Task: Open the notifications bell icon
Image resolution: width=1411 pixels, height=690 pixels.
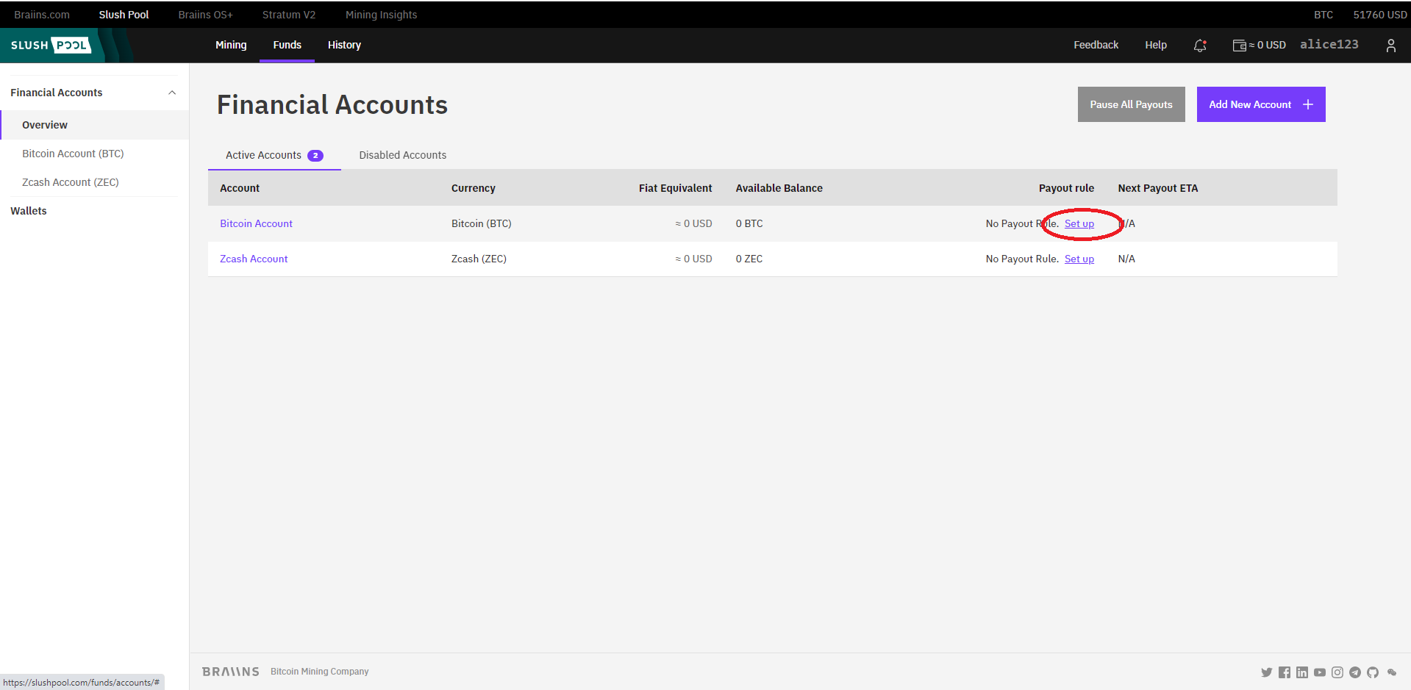Action: click(1200, 46)
